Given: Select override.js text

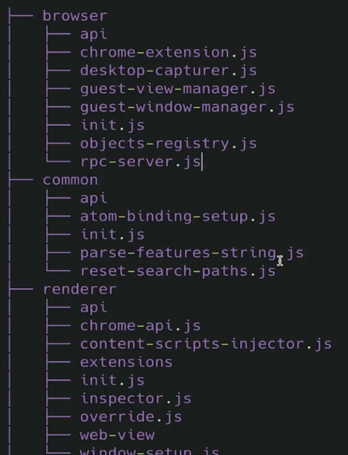Looking at the screenshot, I should coord(131,417).
